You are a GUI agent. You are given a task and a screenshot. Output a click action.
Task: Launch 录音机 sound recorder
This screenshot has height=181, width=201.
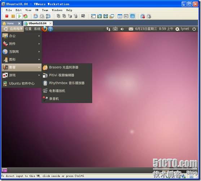pos(67,99)
